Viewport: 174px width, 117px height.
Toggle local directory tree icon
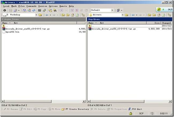(83, 15)
